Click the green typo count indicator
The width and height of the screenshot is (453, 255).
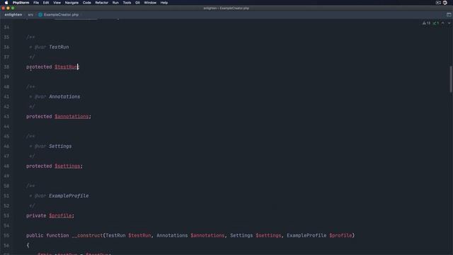(x=436, y=23)
